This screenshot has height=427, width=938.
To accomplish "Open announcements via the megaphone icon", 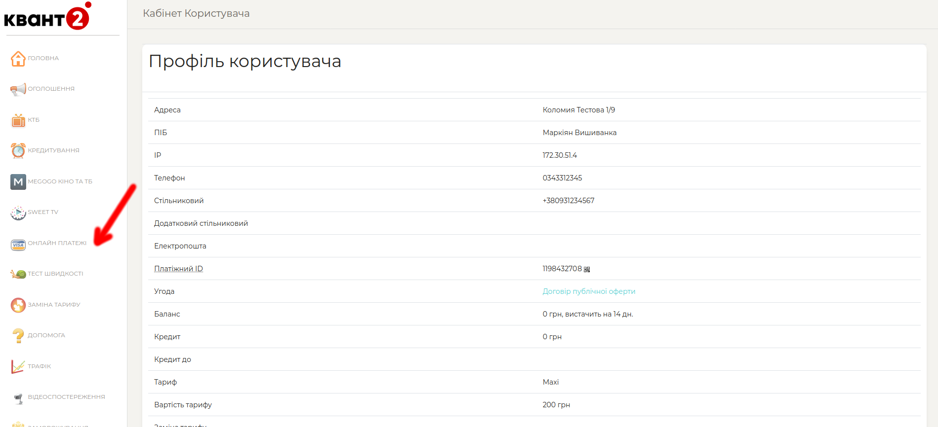I will (x=18, y=89).
